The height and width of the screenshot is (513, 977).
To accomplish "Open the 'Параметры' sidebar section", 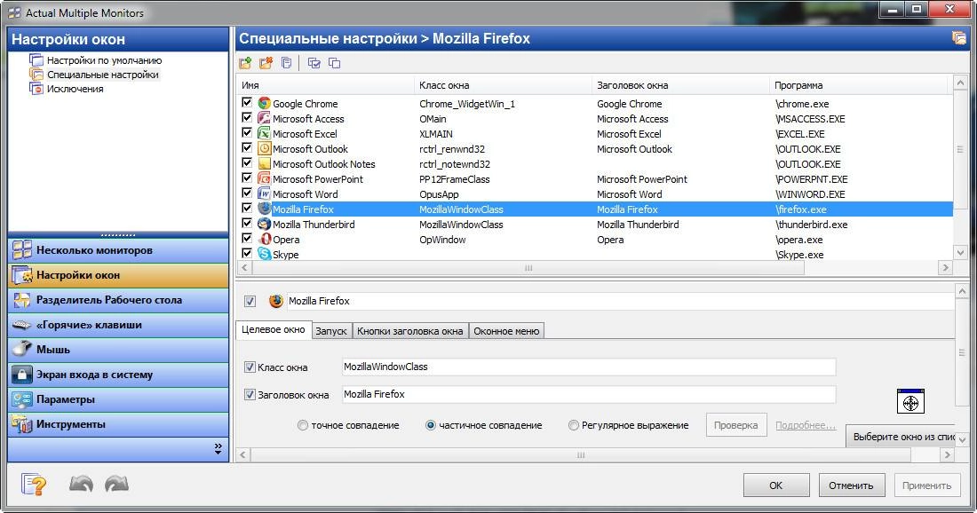I will pyautogui.click(x=118, y=399).
